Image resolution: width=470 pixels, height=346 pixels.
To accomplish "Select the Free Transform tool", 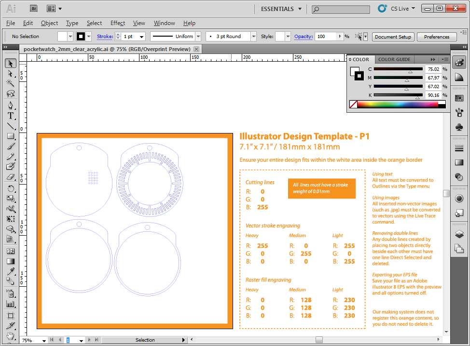I will click(x=11, y=219).
